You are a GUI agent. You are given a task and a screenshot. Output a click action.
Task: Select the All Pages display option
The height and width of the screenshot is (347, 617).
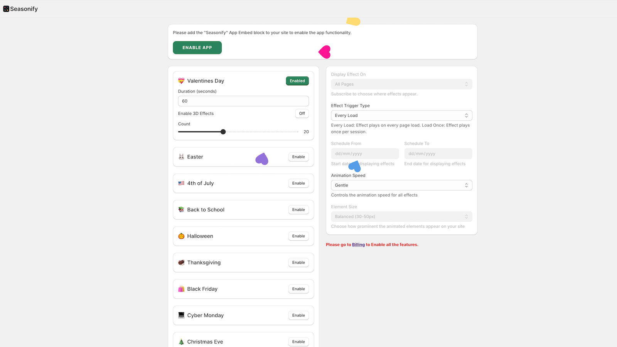point(401,84)
